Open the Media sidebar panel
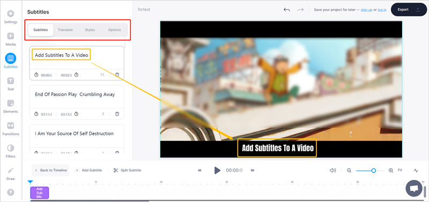Screen dimensions: 429x202 [10, 39]
